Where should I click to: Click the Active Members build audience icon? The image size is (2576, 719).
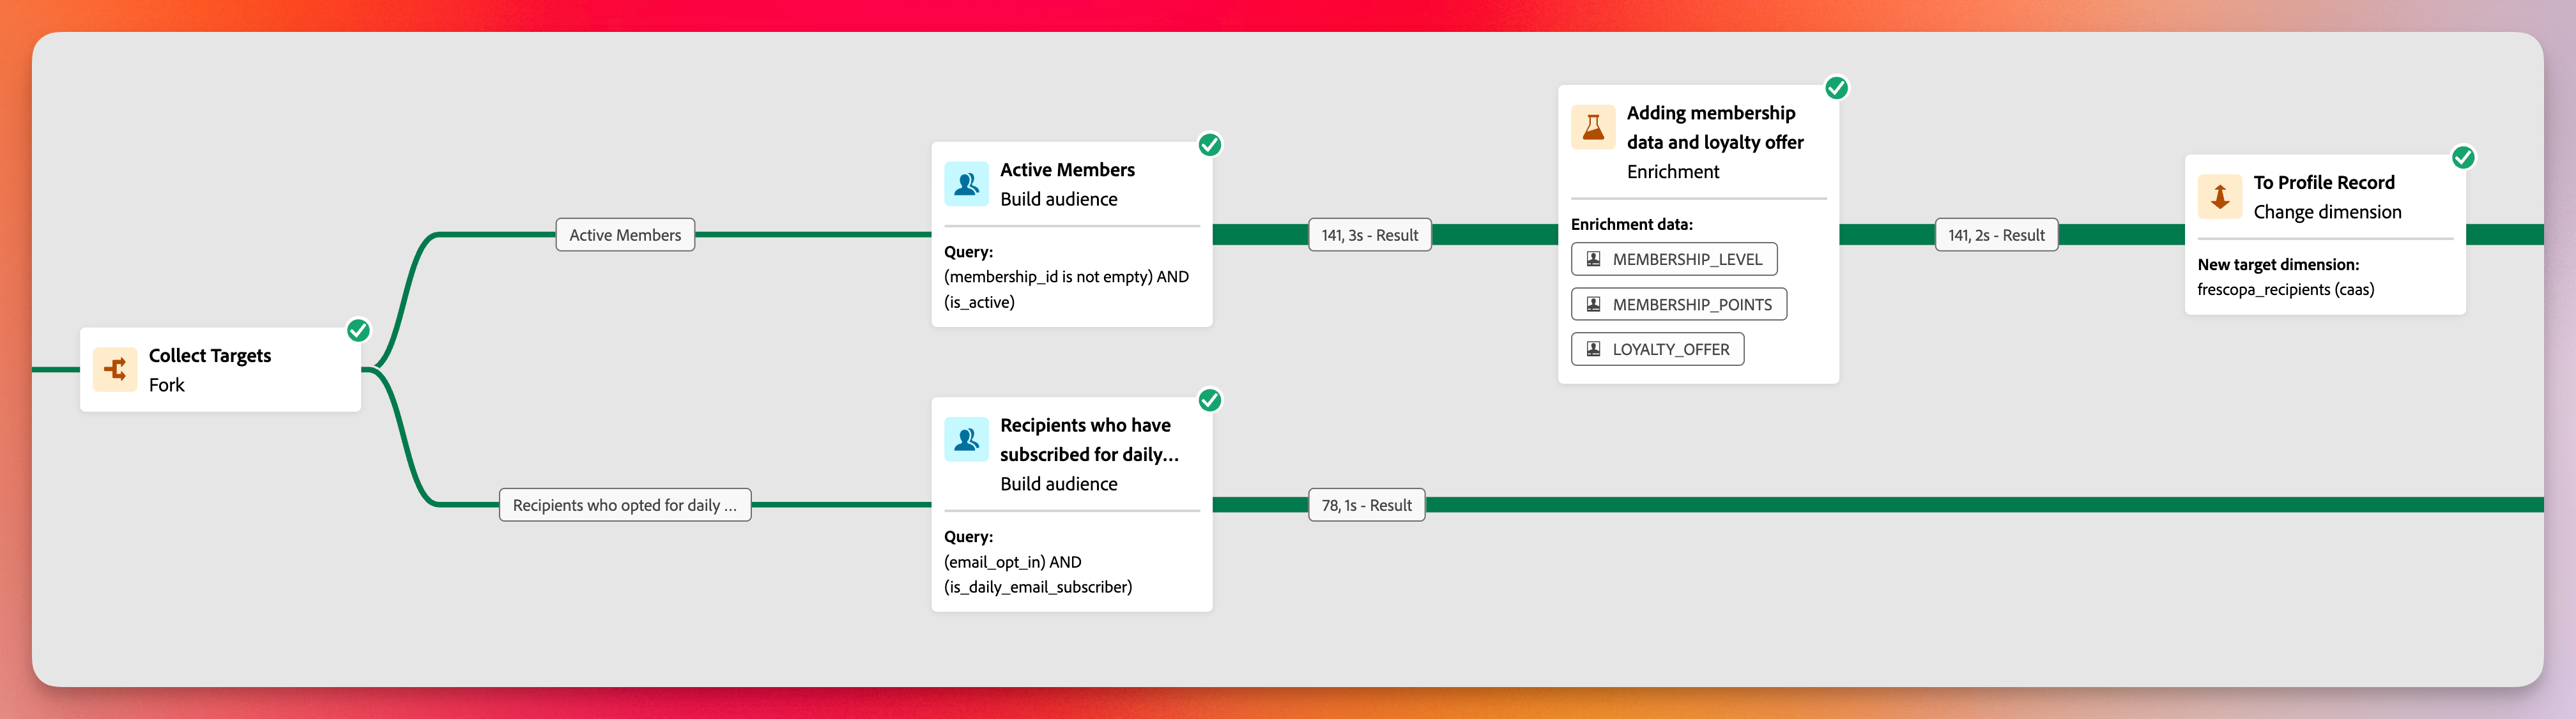966,184
